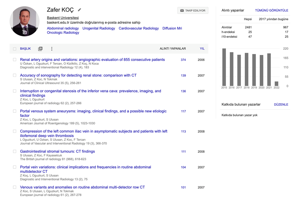Click the pencil edit icon beside Zafer KOÇ
The height and width of the screenshot is (199, 300).
79,10
